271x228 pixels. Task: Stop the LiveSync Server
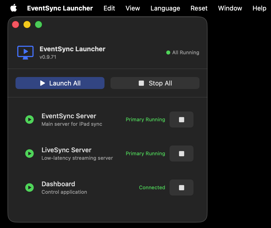(181, 153)
